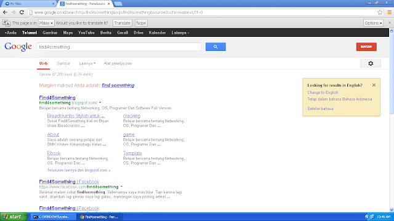Close the find4something browser tab
The width and height of the screenshot is (394, 221).
(x=108, y=4)
